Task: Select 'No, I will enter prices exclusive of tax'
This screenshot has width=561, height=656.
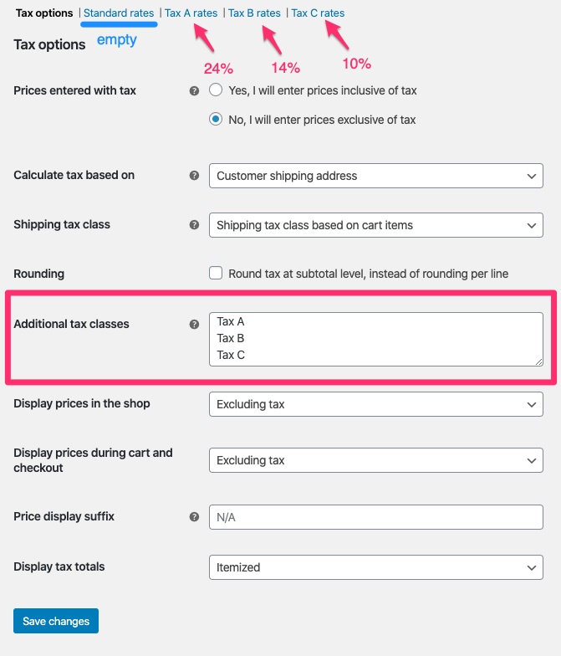Action: click(x=216, y=120)
